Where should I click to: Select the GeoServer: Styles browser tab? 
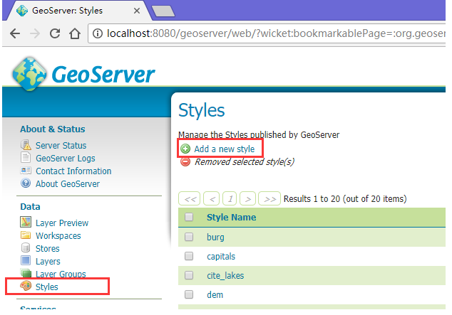pos(78,11)
